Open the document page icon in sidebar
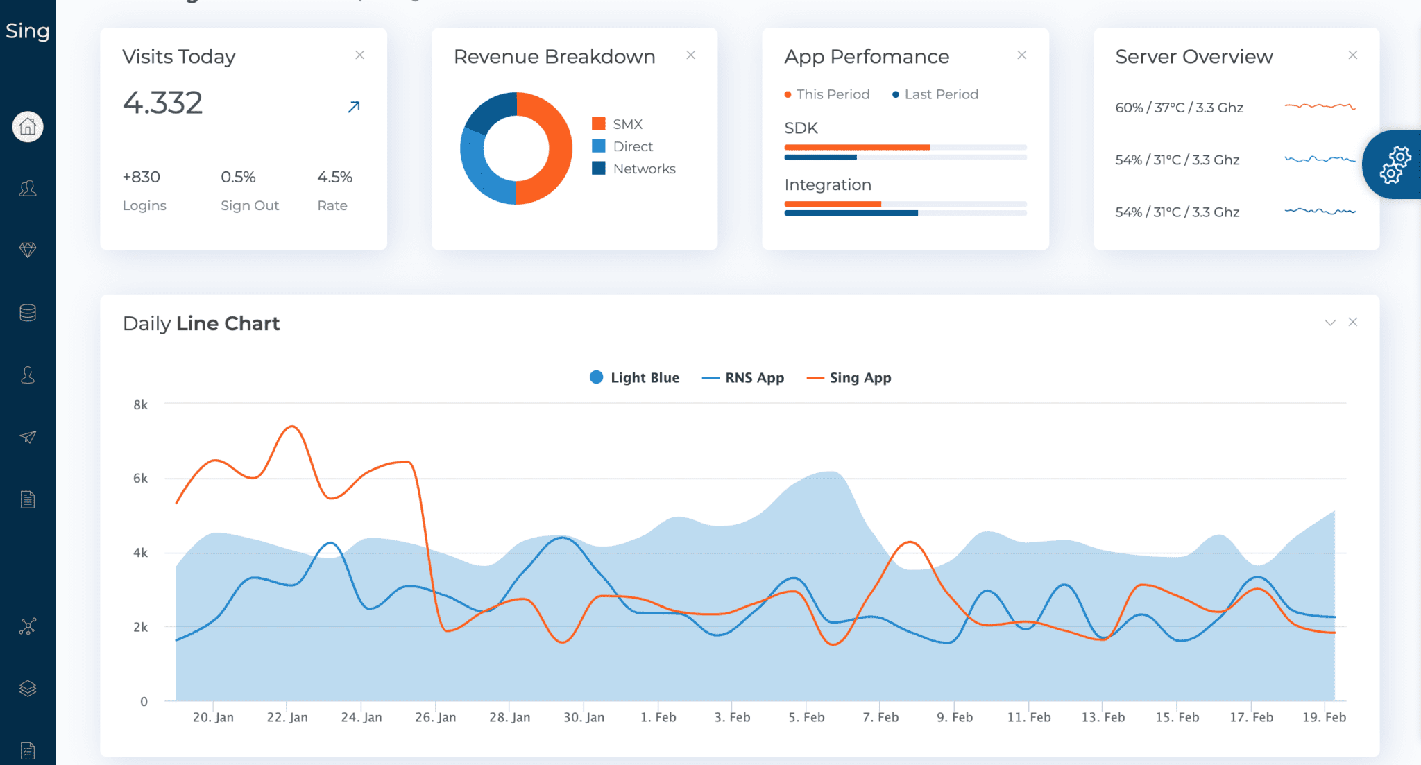This screenshot has width=1421, height=765. tap(28, 499)
